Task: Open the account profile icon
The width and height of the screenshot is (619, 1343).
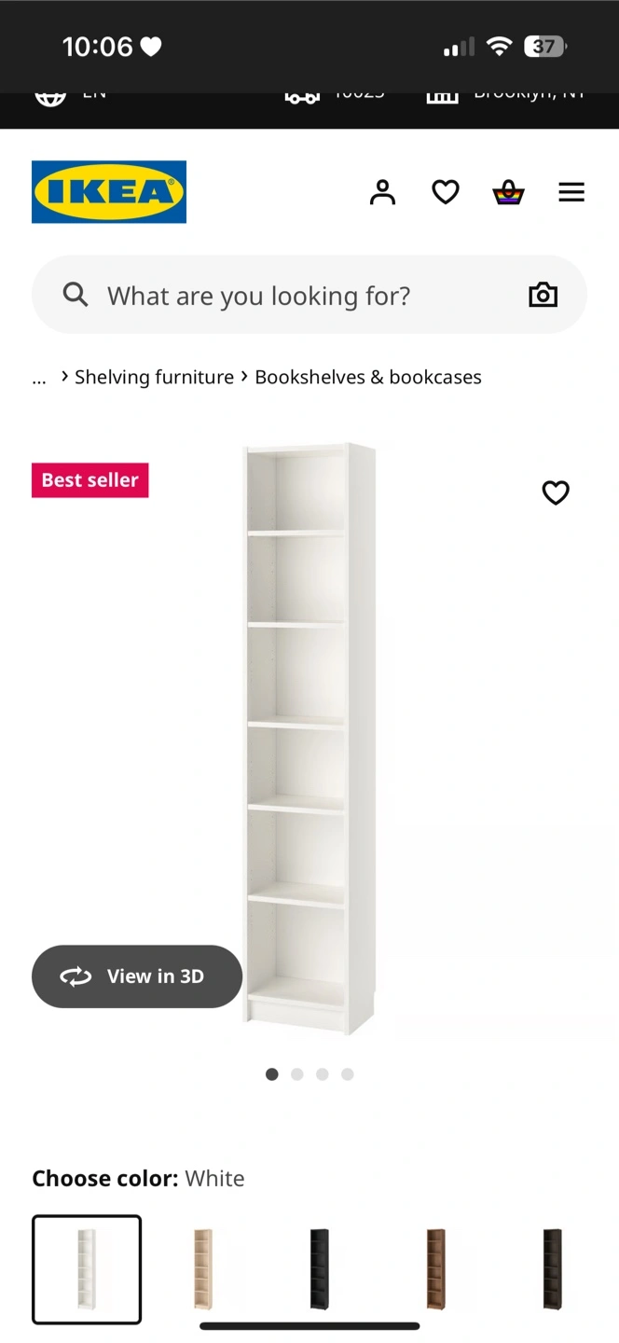Action: [x=382, y=192]
